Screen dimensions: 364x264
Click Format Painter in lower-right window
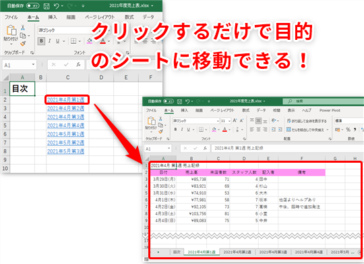pyautogui.click(x=160, y=132)
